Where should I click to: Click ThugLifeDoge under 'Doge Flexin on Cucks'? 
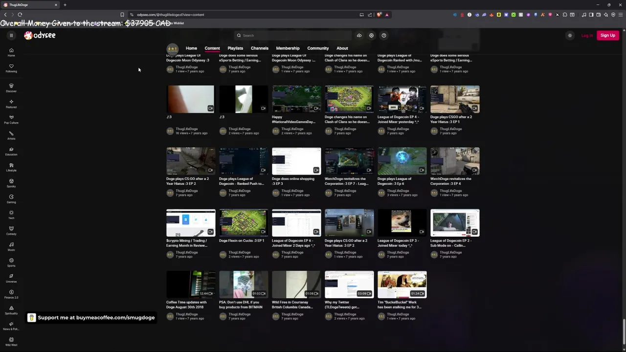[239, 252]
